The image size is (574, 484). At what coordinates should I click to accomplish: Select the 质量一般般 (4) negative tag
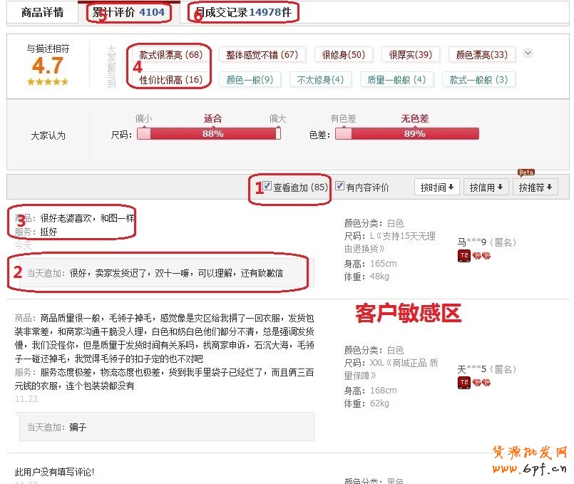pyautogui.click(x=396, y=80)
